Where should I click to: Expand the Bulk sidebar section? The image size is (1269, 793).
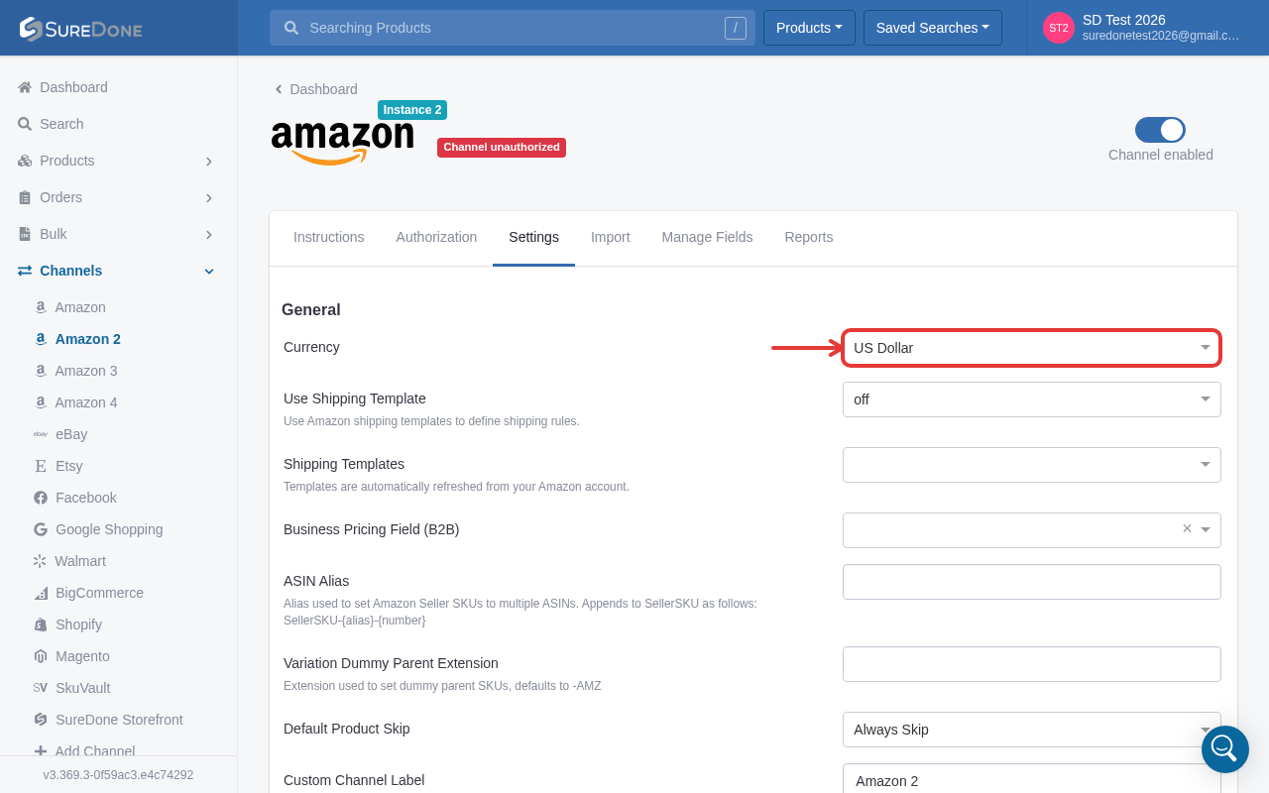[209, 234]
